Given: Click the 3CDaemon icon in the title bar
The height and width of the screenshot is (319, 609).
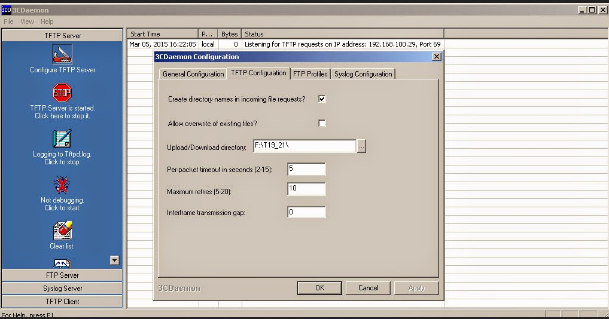Looking at the screenshot, I should click(x=6, y=10).
